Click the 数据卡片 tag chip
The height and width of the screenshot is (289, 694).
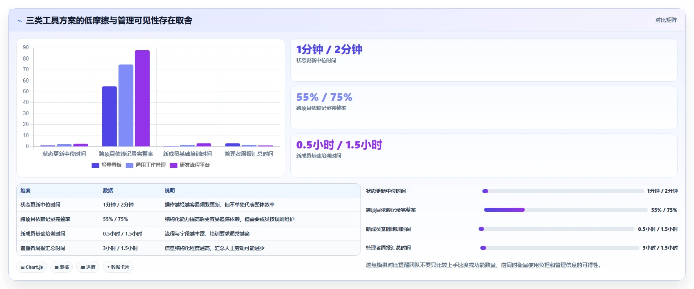[x=118, y=267]
